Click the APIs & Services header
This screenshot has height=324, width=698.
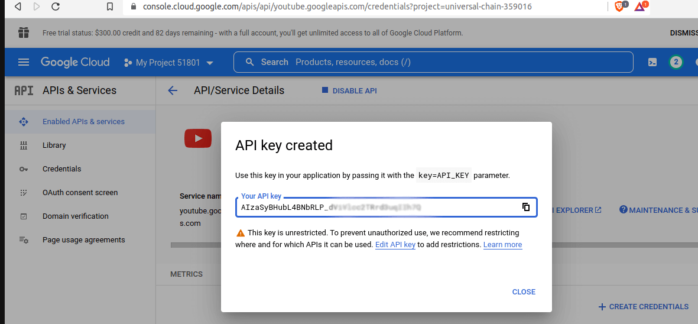click(x=79, y=90)
